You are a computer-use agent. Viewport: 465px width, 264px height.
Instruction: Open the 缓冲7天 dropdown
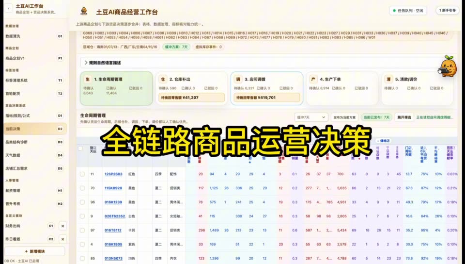[x=311, y=117]
